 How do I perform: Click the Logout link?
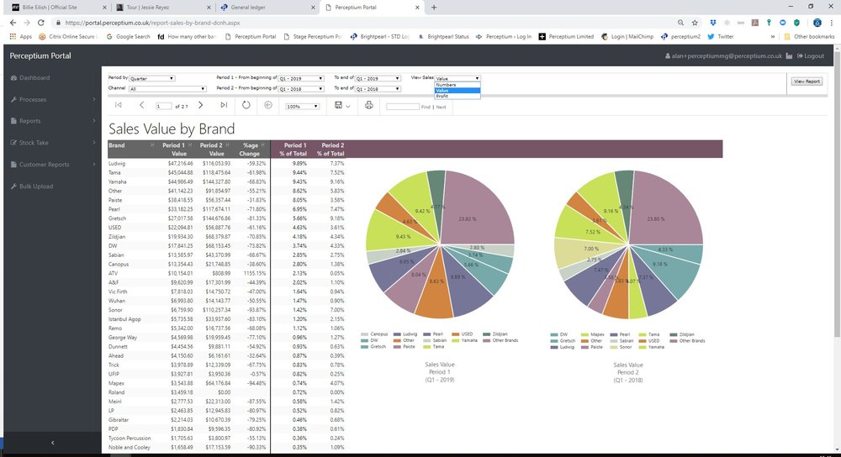tap(811, 55)
